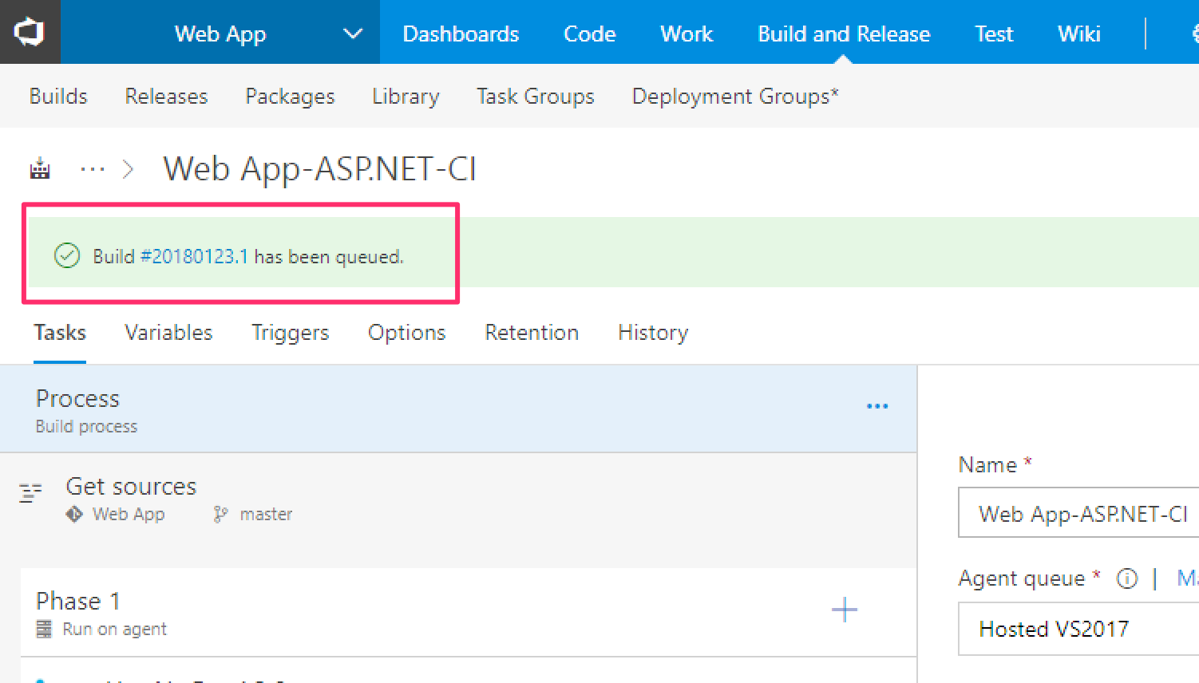Go to Builds sub-navigation

pyautogui.click(x=58, y=96)
